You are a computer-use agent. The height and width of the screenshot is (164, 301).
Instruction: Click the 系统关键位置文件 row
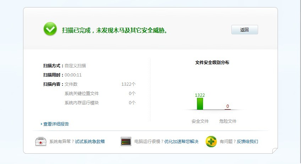click(100, 94)
